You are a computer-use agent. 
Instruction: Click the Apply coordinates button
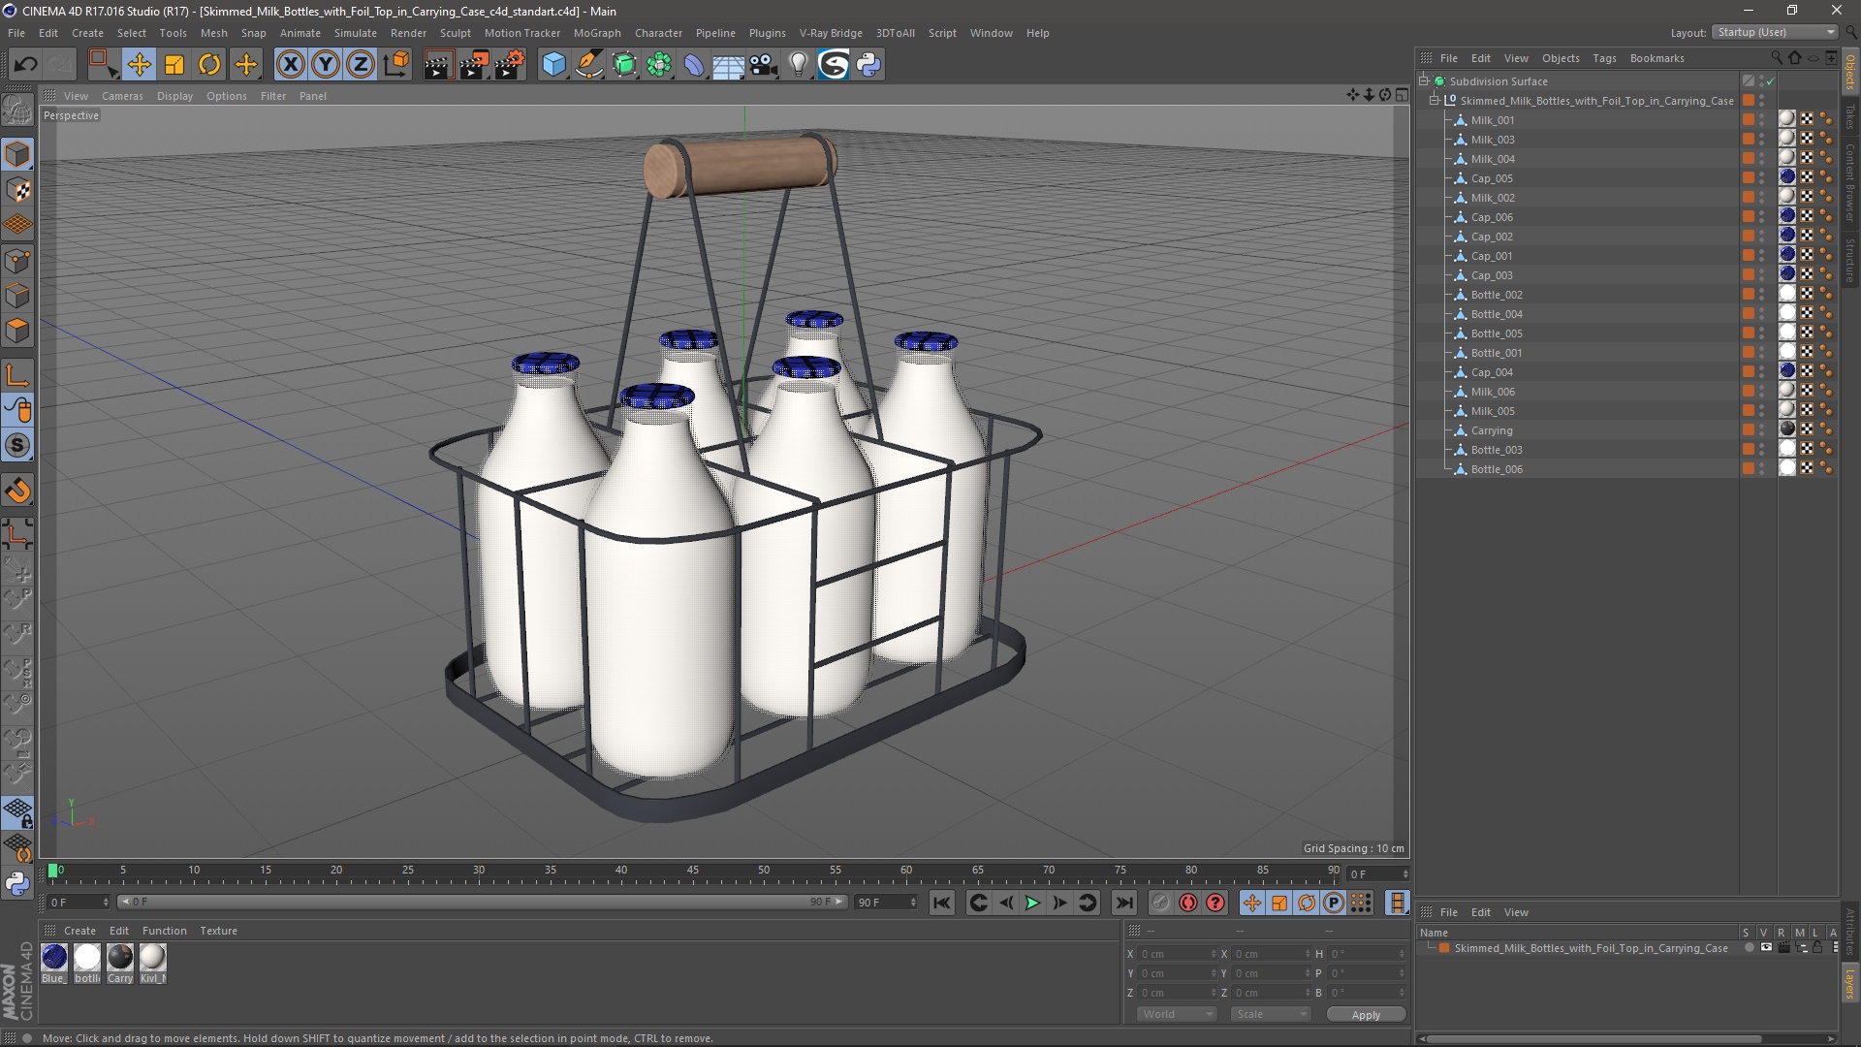pyautogui.click(x=1366, y=1014)
